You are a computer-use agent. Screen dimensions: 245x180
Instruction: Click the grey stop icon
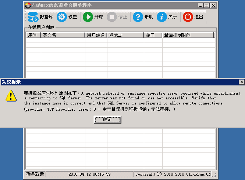point(112,17)
